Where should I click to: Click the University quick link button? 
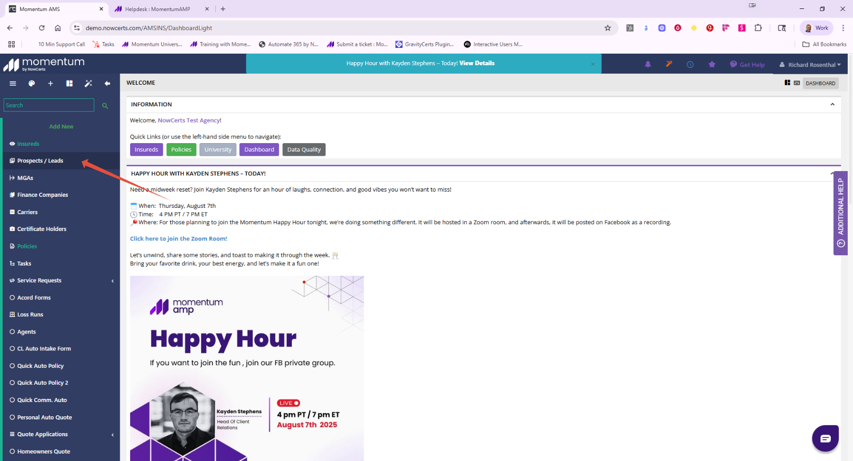point(218,149)
